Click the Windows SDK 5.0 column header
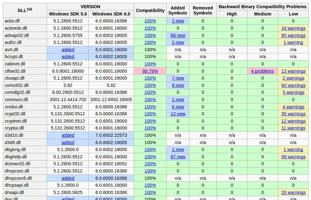 tap(68, 14)
